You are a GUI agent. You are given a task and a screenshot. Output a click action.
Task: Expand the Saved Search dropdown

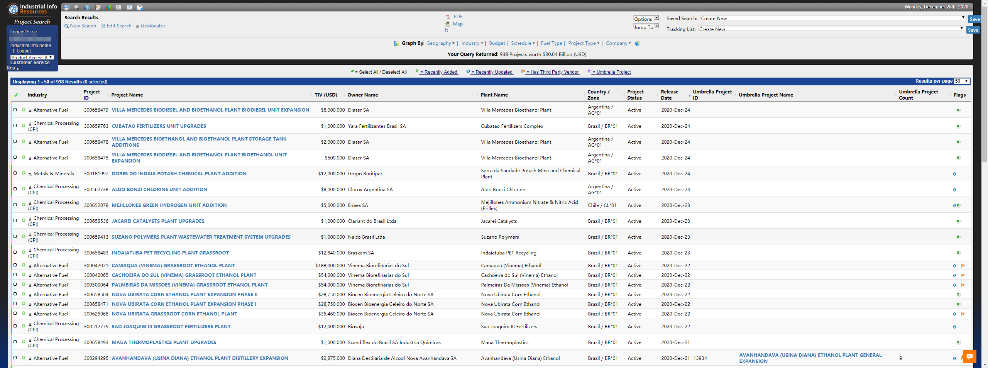tap(833, 18)
